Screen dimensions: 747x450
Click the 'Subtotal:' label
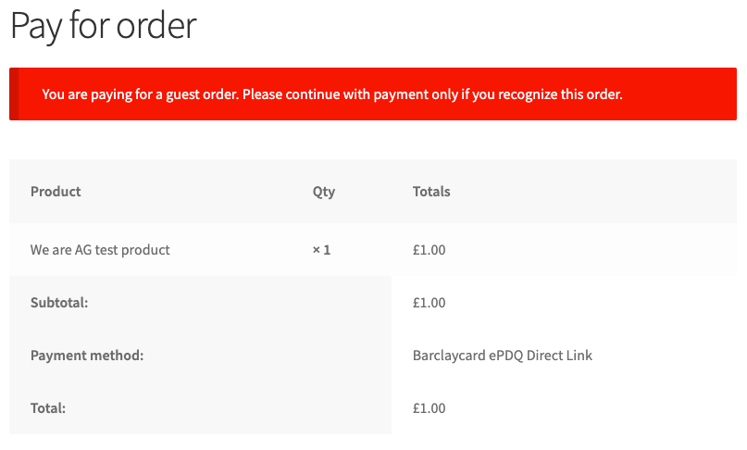[59, 303]
